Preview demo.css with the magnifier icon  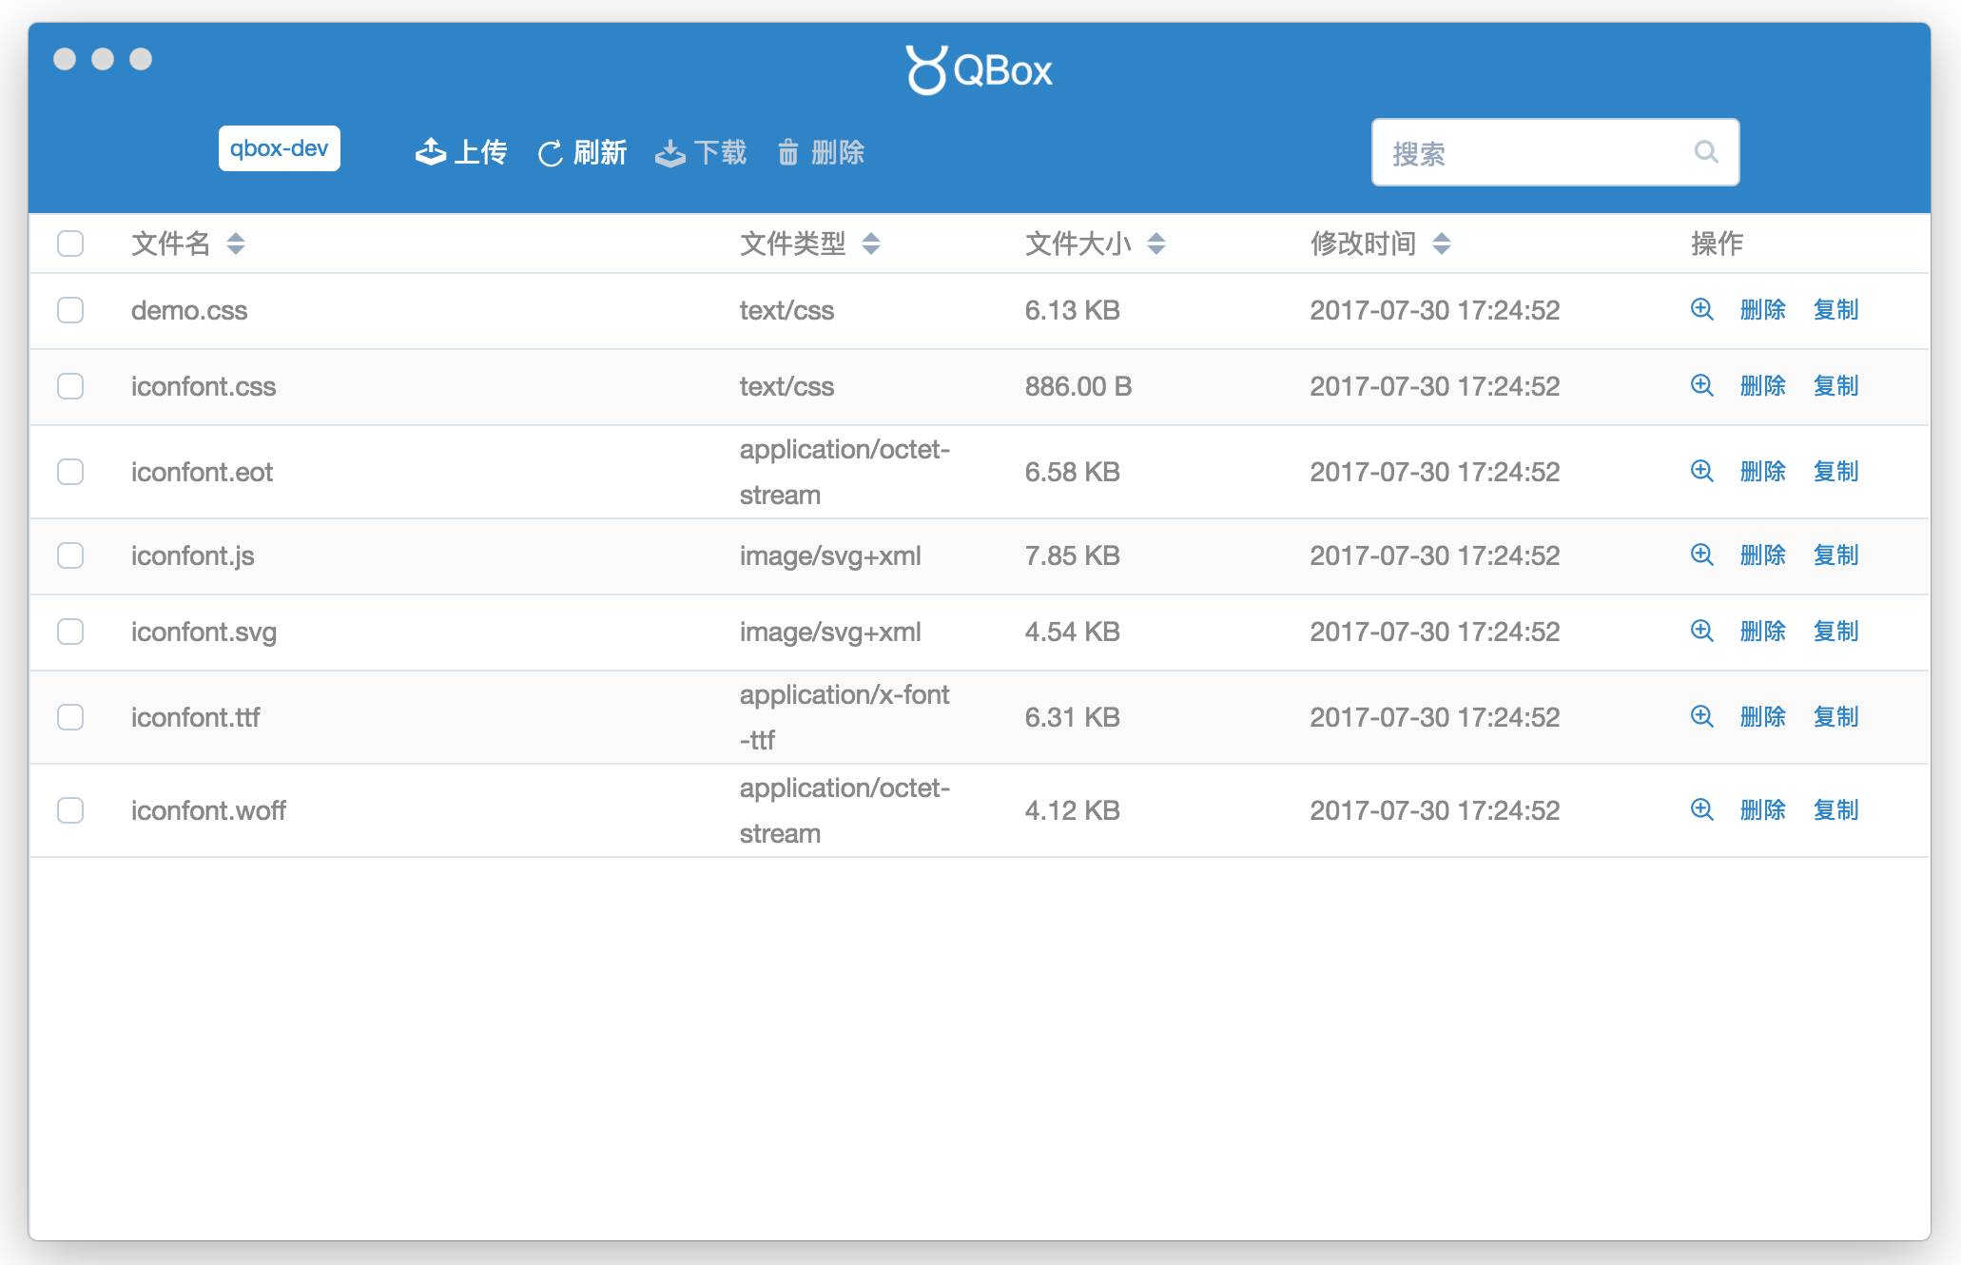[x=1701, y=309]
